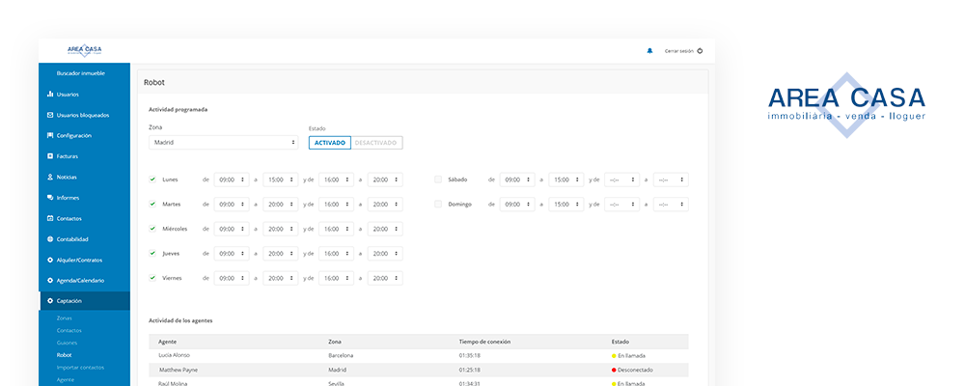This screenshot has height=386, width=965.
Task: Open the Lunes 09:00 start time dropdown
Action: 231,179
